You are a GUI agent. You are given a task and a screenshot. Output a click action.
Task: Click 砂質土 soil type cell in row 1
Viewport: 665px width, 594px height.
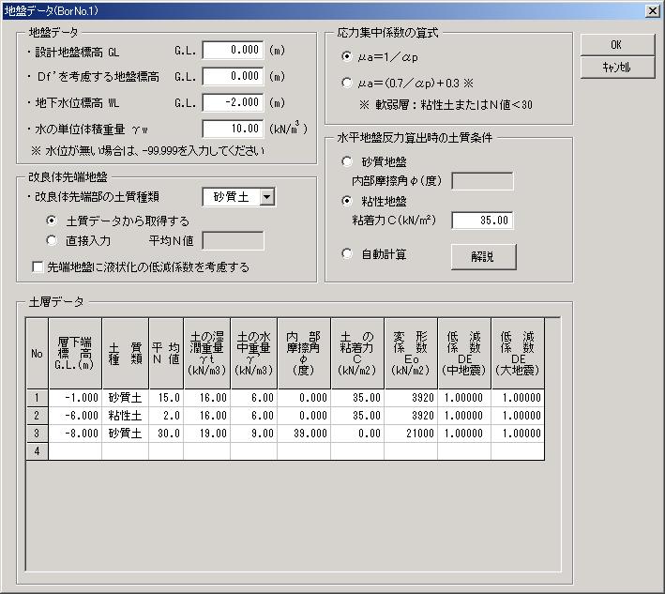tap(125, 398)
